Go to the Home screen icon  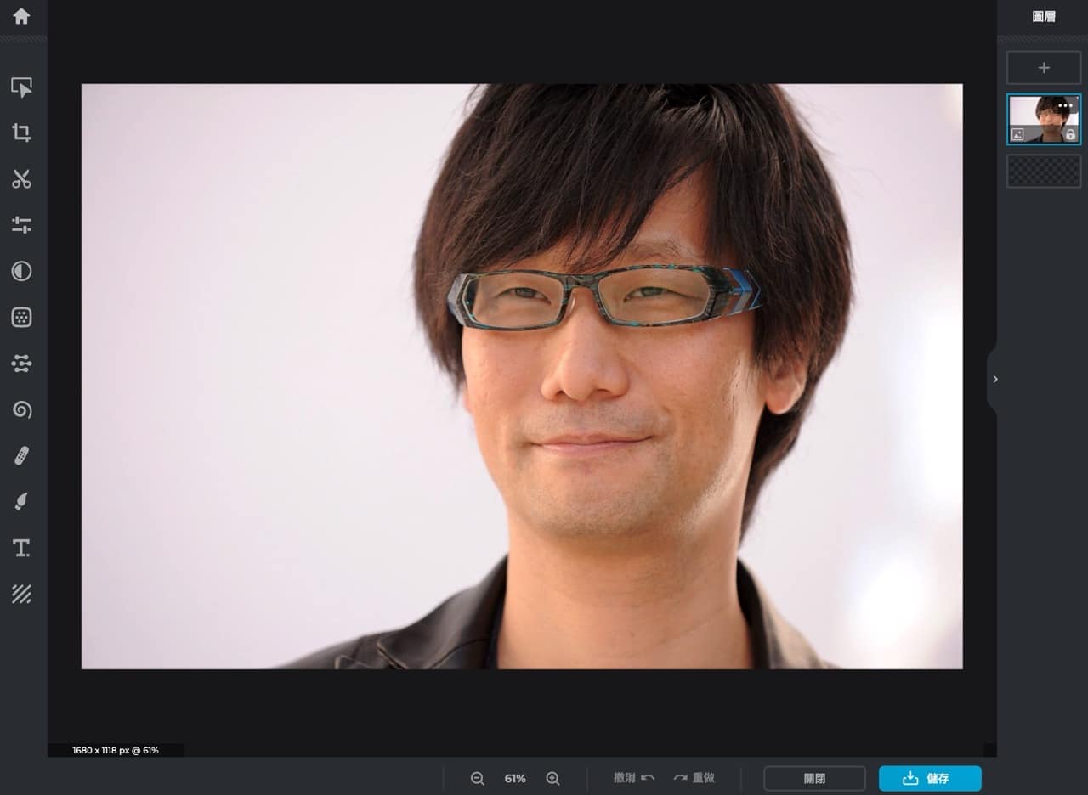[x=21, y=16]
